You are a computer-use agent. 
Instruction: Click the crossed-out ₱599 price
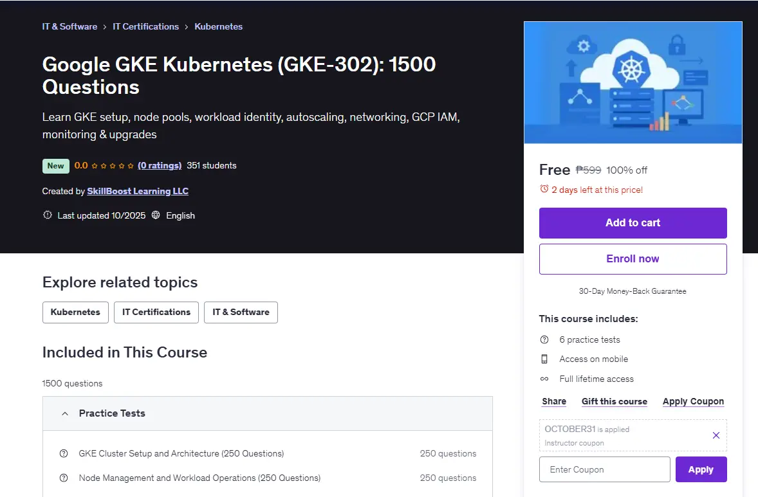[x=588, y=170]
